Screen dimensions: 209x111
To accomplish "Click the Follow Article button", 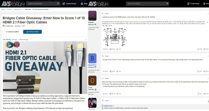I will pyautogui.click(x=32, y=32).
